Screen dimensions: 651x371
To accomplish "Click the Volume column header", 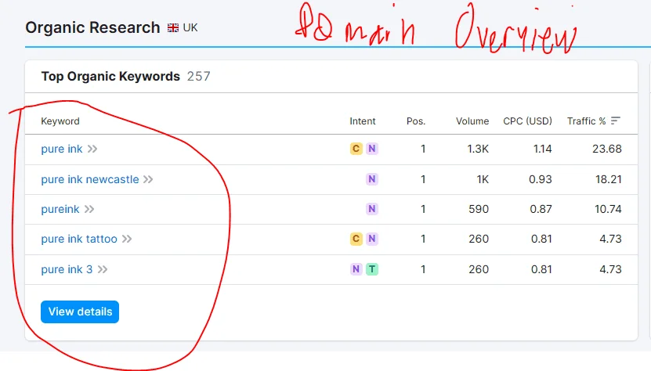I will point(472,121).
